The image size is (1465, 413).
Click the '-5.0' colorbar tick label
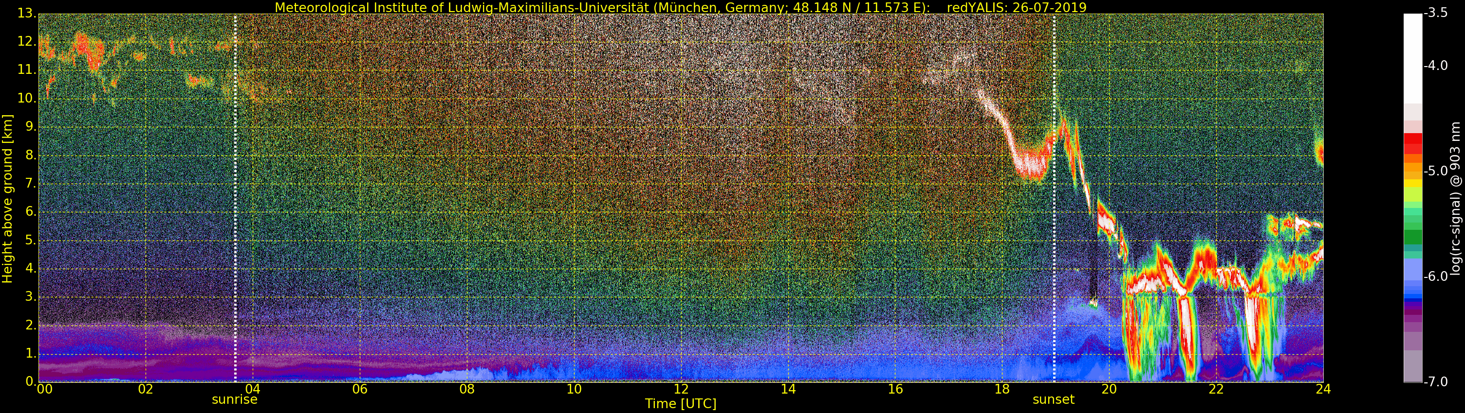[1435, 172]
